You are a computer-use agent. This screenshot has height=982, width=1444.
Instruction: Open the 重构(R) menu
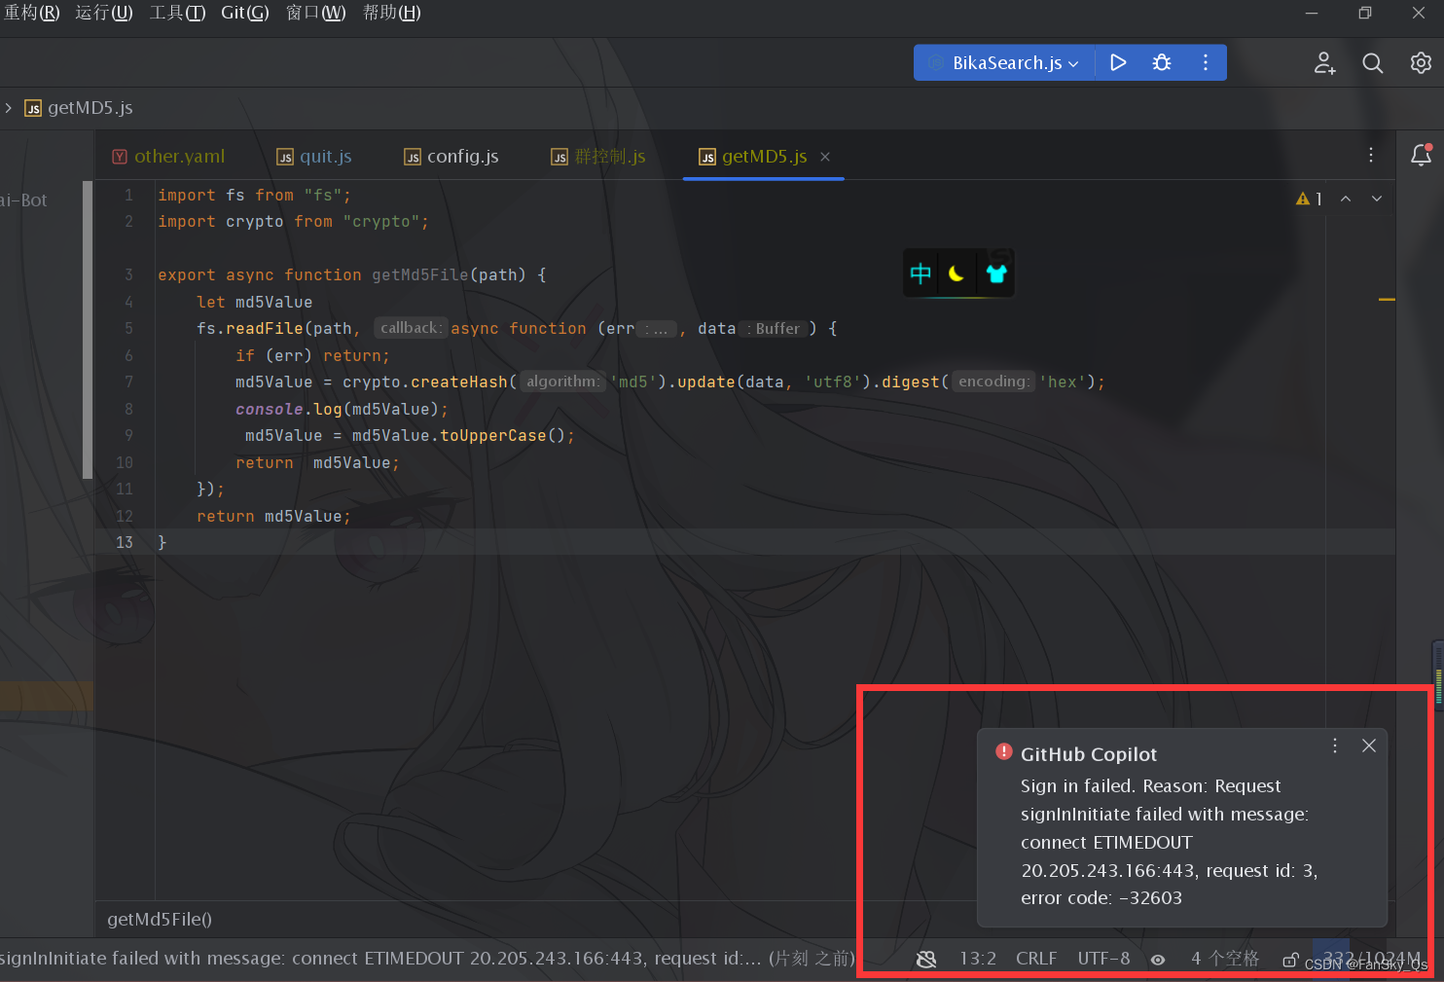click(x=31, y=13)
